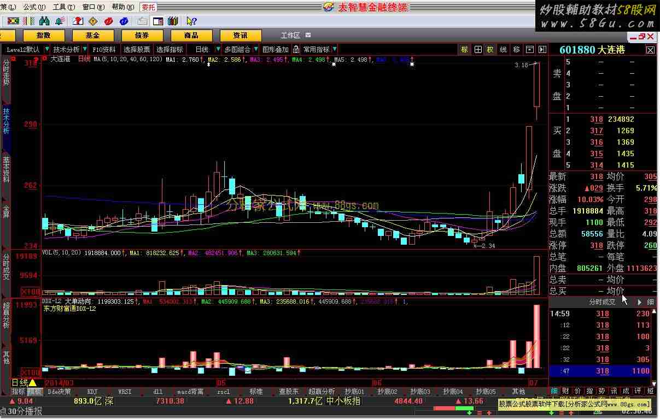Image resolution: width=660 pixels, height=420 pixels.
Task: Select the 抄底03 bottom tab
Action: [x=420, y=392]
